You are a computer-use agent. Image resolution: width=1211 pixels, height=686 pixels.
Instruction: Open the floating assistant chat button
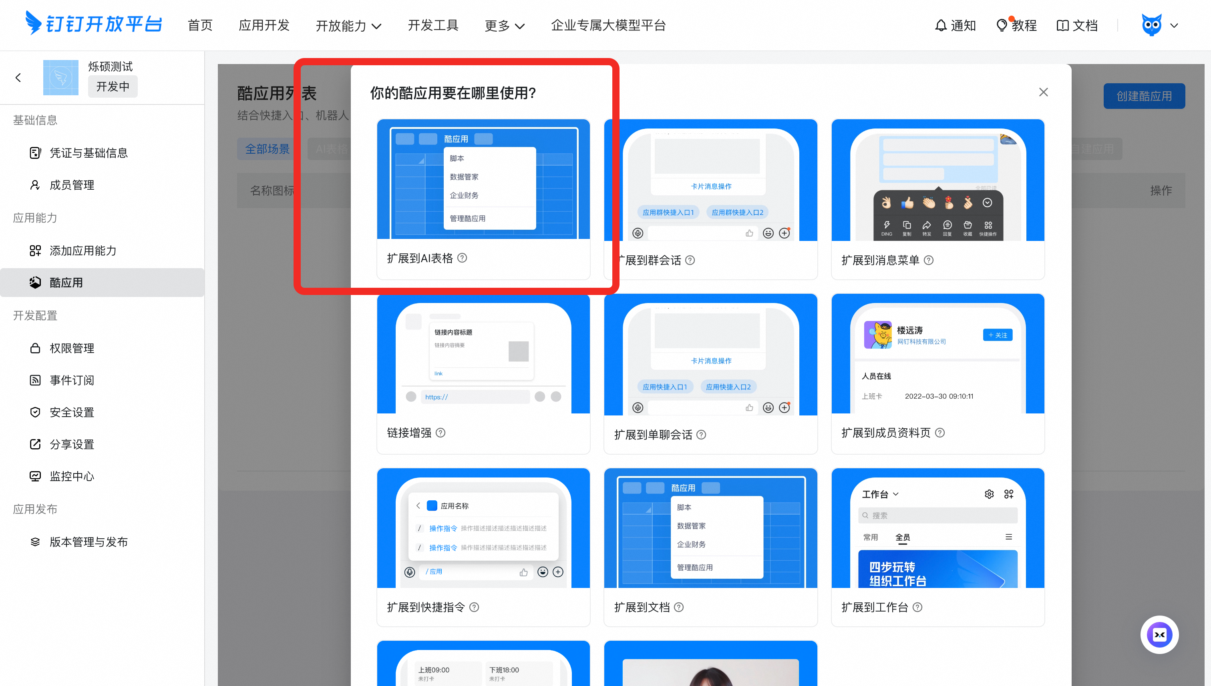tap(1160, 635)
